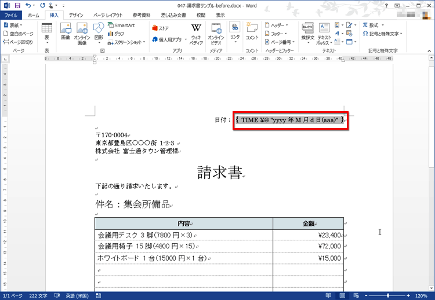
Task: Click the Quick Parts icon
Action: point(338,25)
